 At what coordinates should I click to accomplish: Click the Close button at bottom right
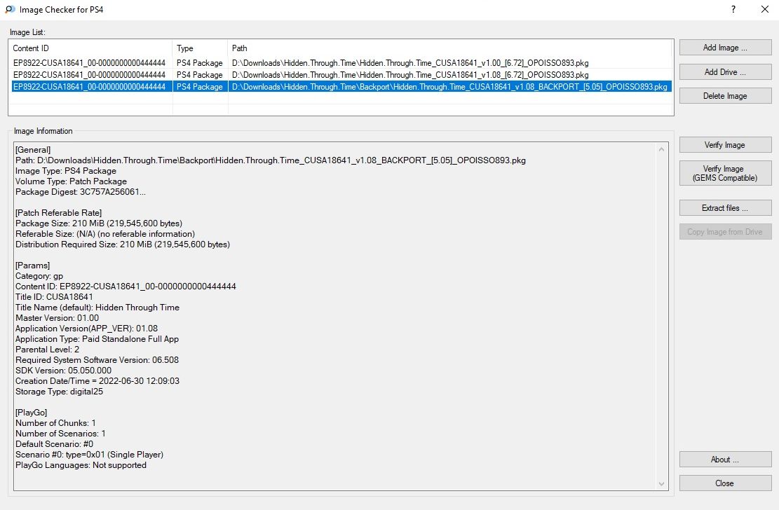(x=725, y=483)
